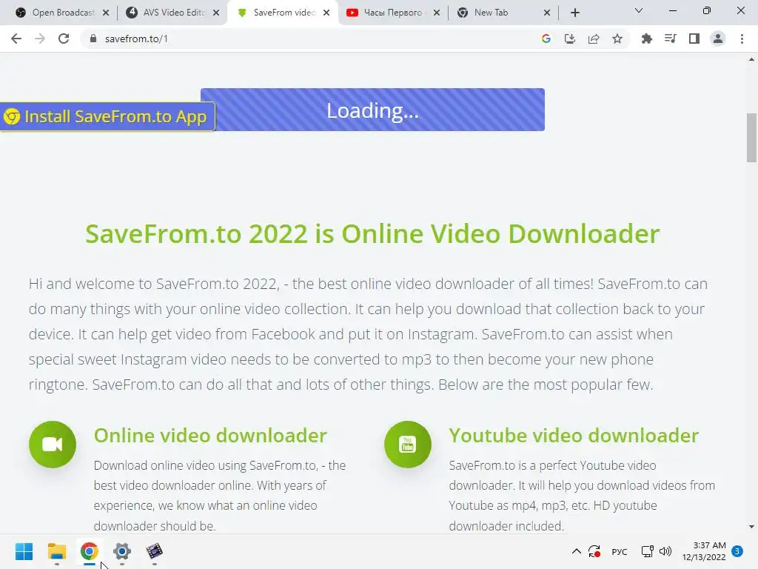Screen dimensions: 758x569
Task: Close the Open Broadcast tab
Action: point(106,13)
